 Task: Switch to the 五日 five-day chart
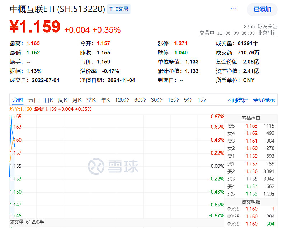(x=33, y=100)
